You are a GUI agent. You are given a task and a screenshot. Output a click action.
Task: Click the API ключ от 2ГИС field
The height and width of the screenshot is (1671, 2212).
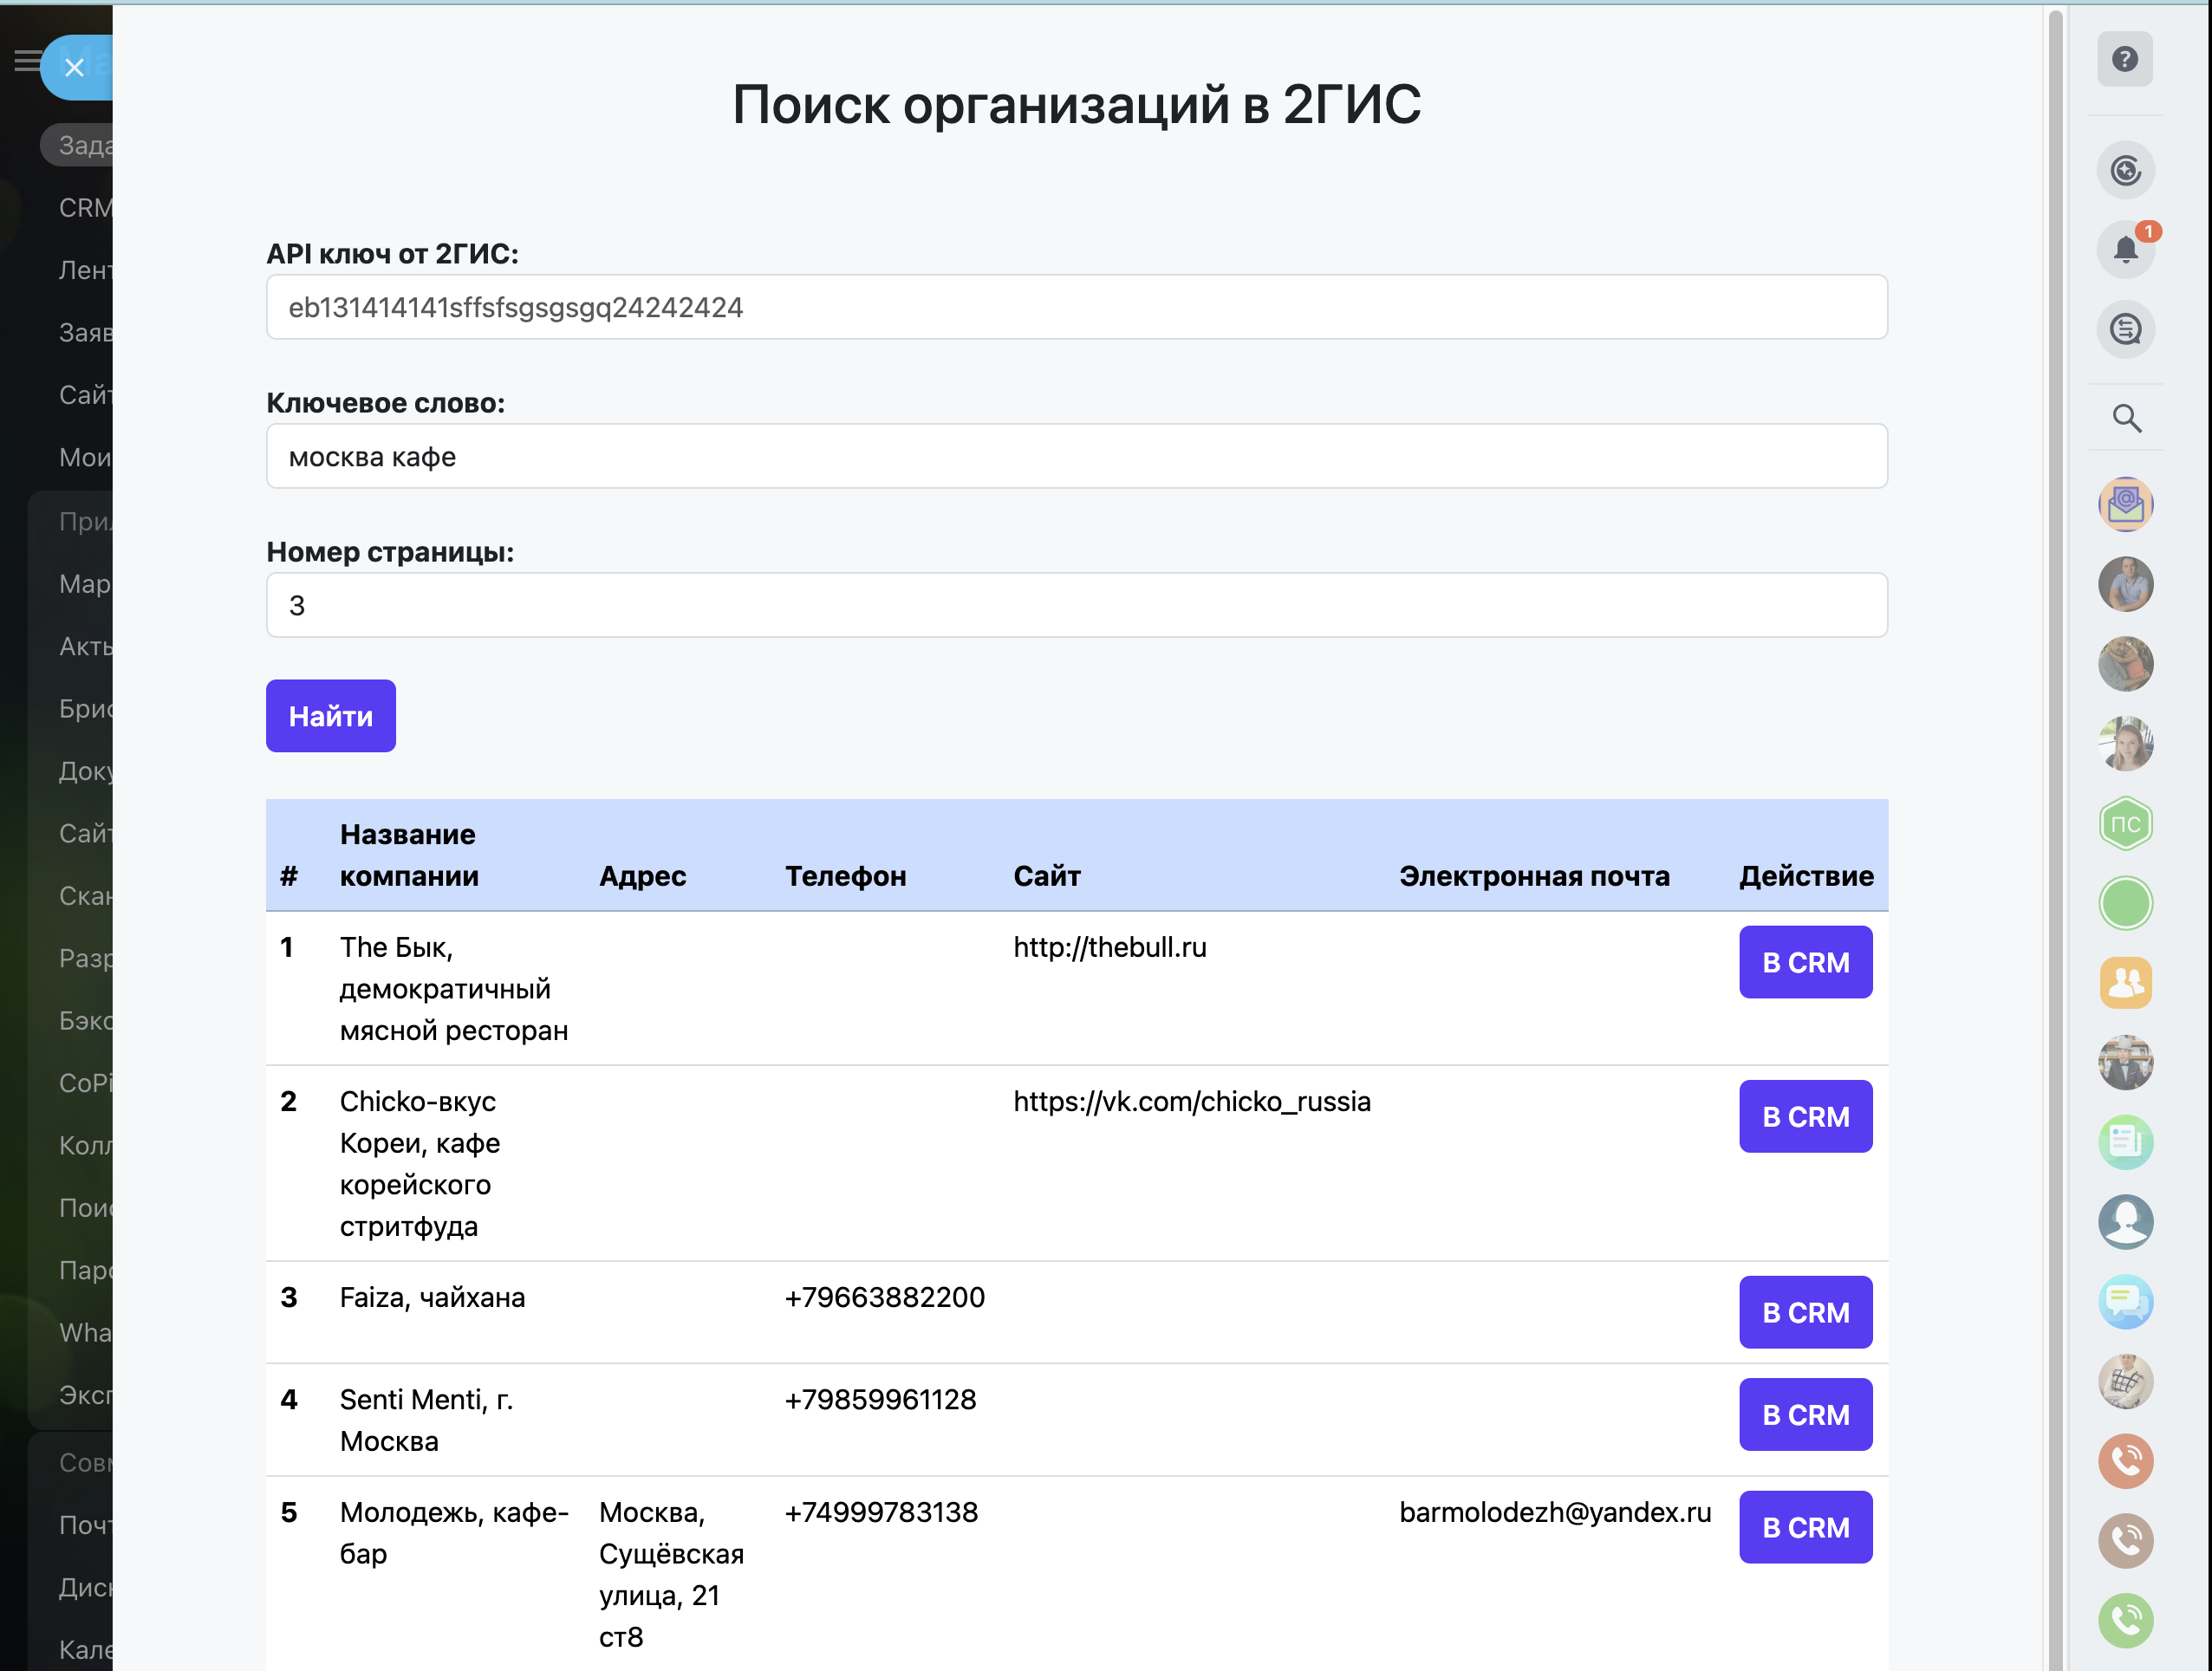1076,307
